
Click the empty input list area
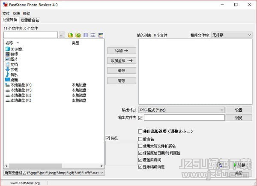[x=195, y=72]
